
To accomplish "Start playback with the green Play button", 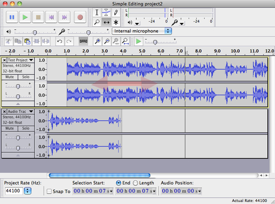I will tap(25, 17).
